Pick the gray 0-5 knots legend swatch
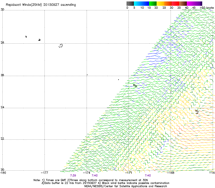Image resolution: width=215 pixels, height=188 pixels. (130, 3)
